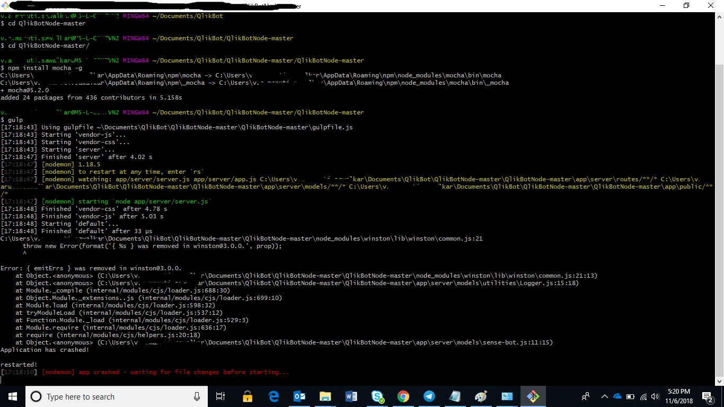Click "Finished 'server' after 4.02 s" line

(x=76, y=157)
